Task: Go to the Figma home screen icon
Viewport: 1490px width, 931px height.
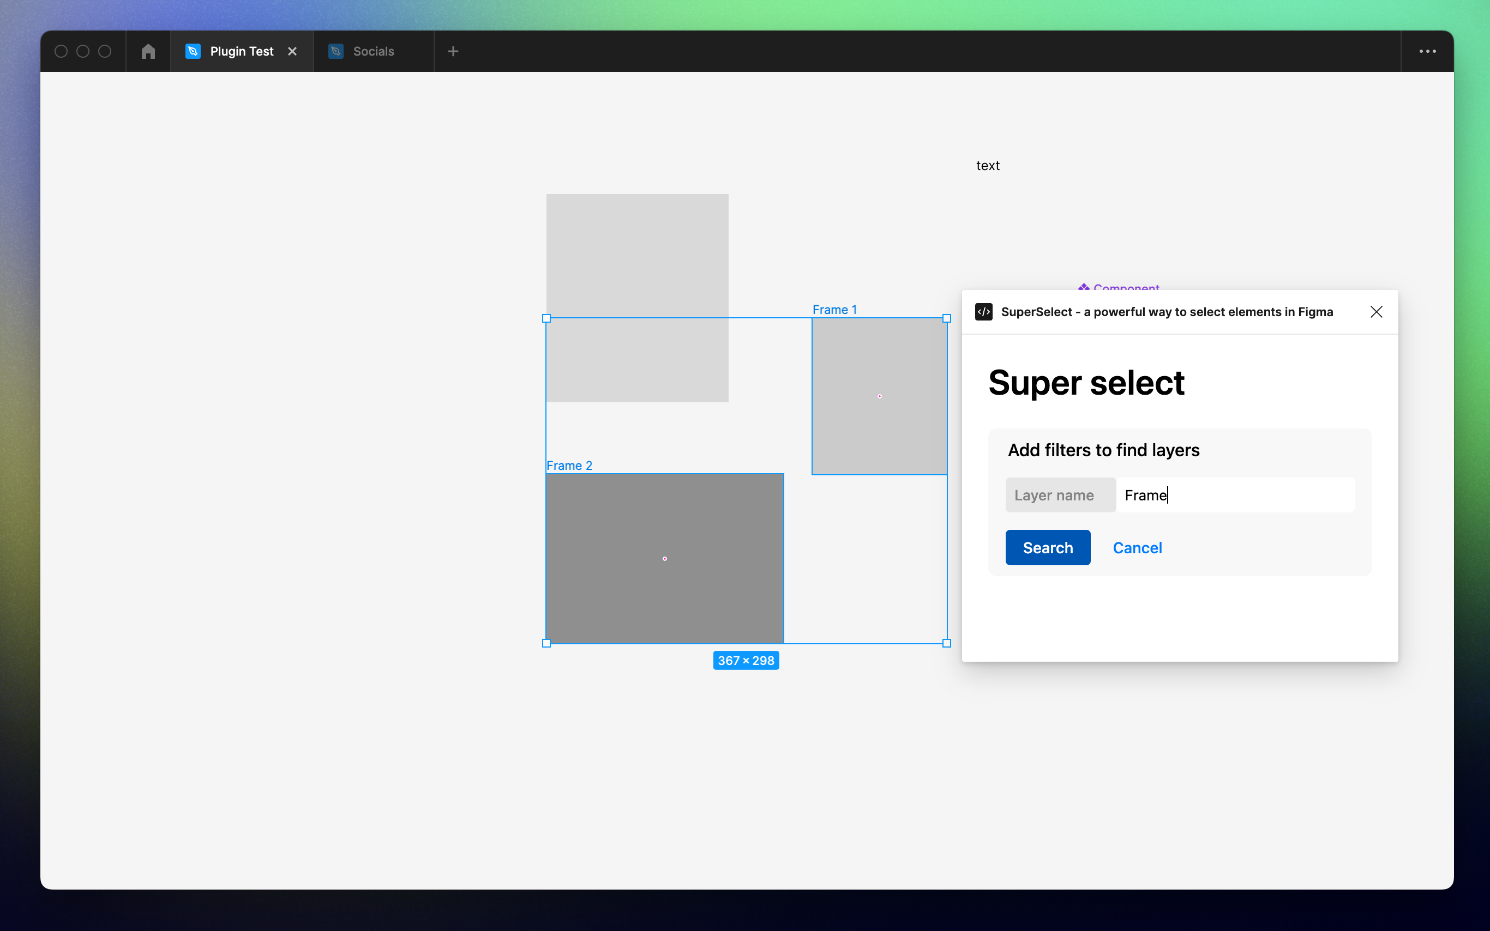Action: (148, 51)
